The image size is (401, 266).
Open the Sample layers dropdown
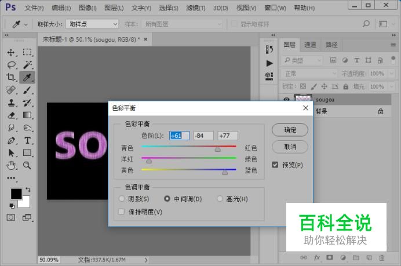(182, 24)
